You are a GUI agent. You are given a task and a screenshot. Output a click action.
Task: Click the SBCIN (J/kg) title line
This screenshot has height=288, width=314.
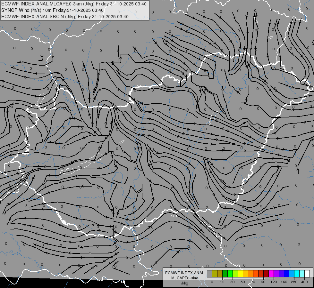point(65,17)
